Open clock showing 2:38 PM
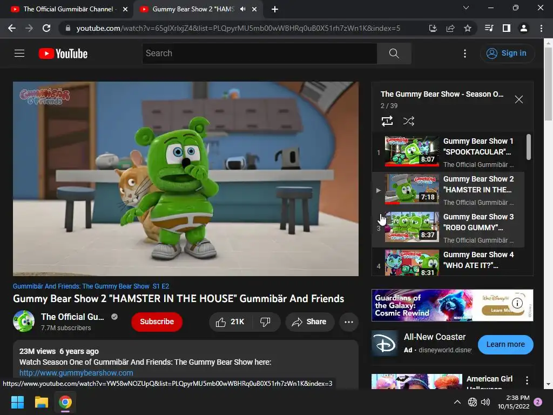The image size is (553, 415). tap(514, 402)
